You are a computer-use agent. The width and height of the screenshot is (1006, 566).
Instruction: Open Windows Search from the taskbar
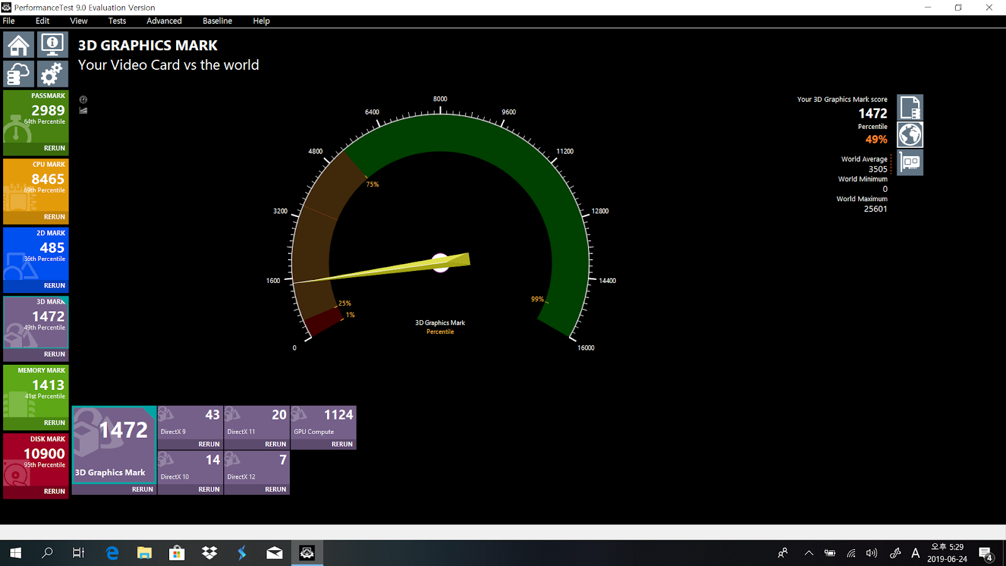47,553
